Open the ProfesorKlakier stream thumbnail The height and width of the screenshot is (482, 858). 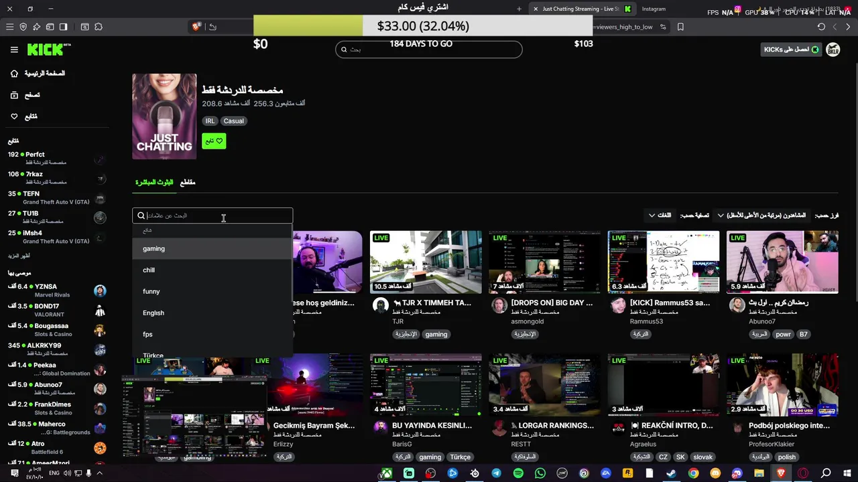782,385
